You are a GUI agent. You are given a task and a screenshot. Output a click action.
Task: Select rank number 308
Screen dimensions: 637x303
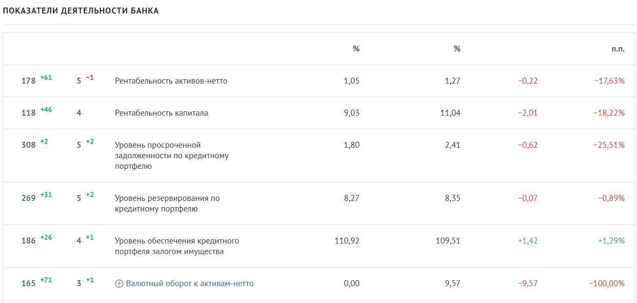[x=28, y=145]
